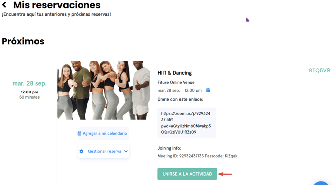The height and width of the screenshot is (185, 333).
Task: Click booking code RTQ6V9
Action: tap(319, 70)
